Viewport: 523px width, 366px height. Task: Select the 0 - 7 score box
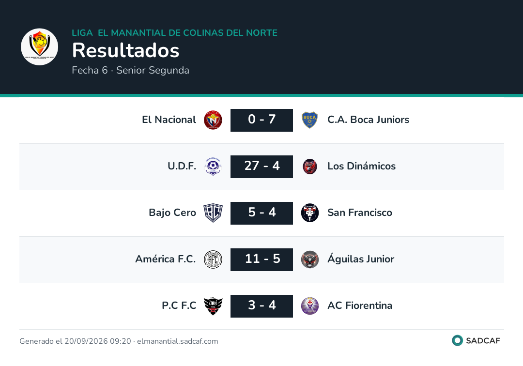[x=261, y=120]
